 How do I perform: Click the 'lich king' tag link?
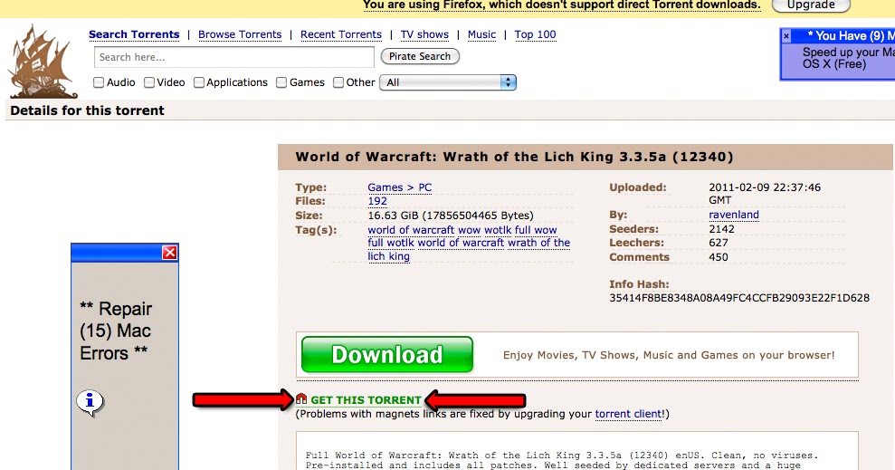click(389, 256)
